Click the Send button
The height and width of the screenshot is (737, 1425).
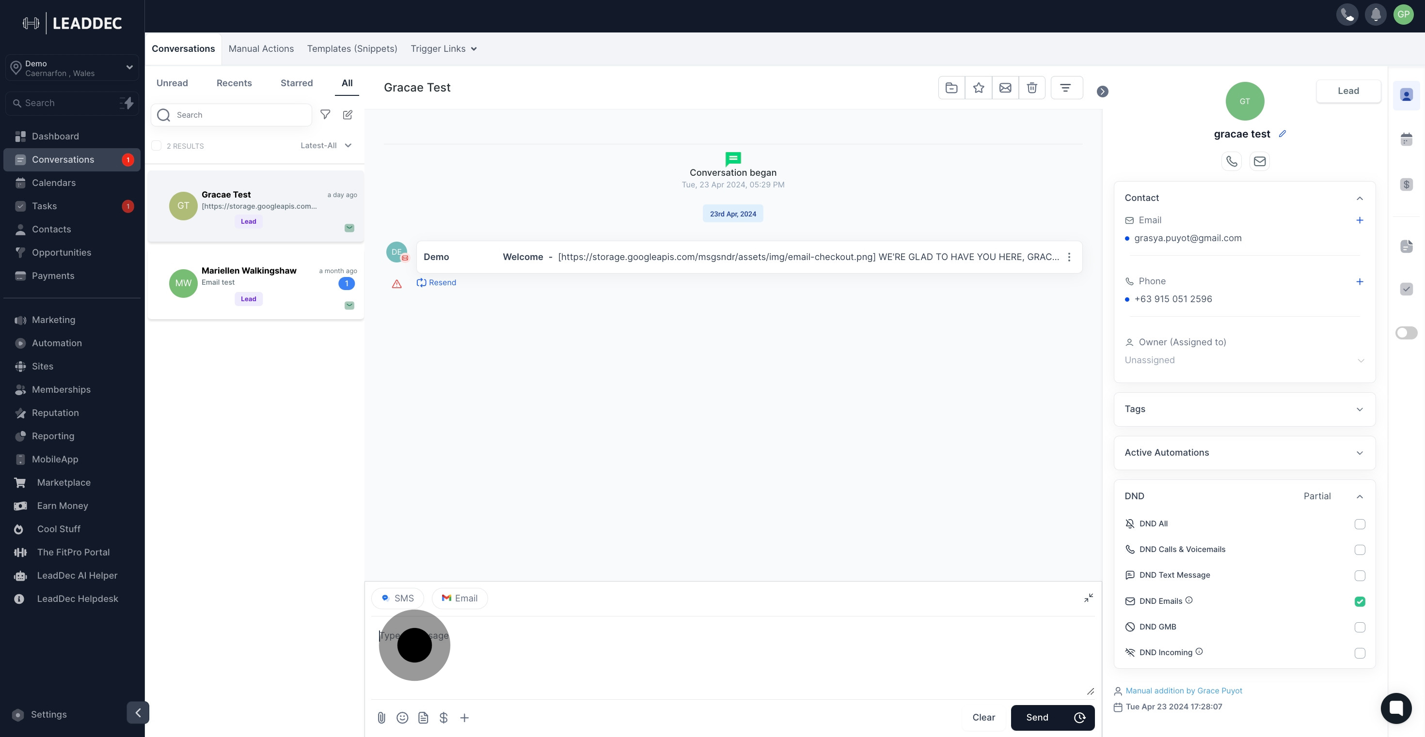pos(1037,717)
